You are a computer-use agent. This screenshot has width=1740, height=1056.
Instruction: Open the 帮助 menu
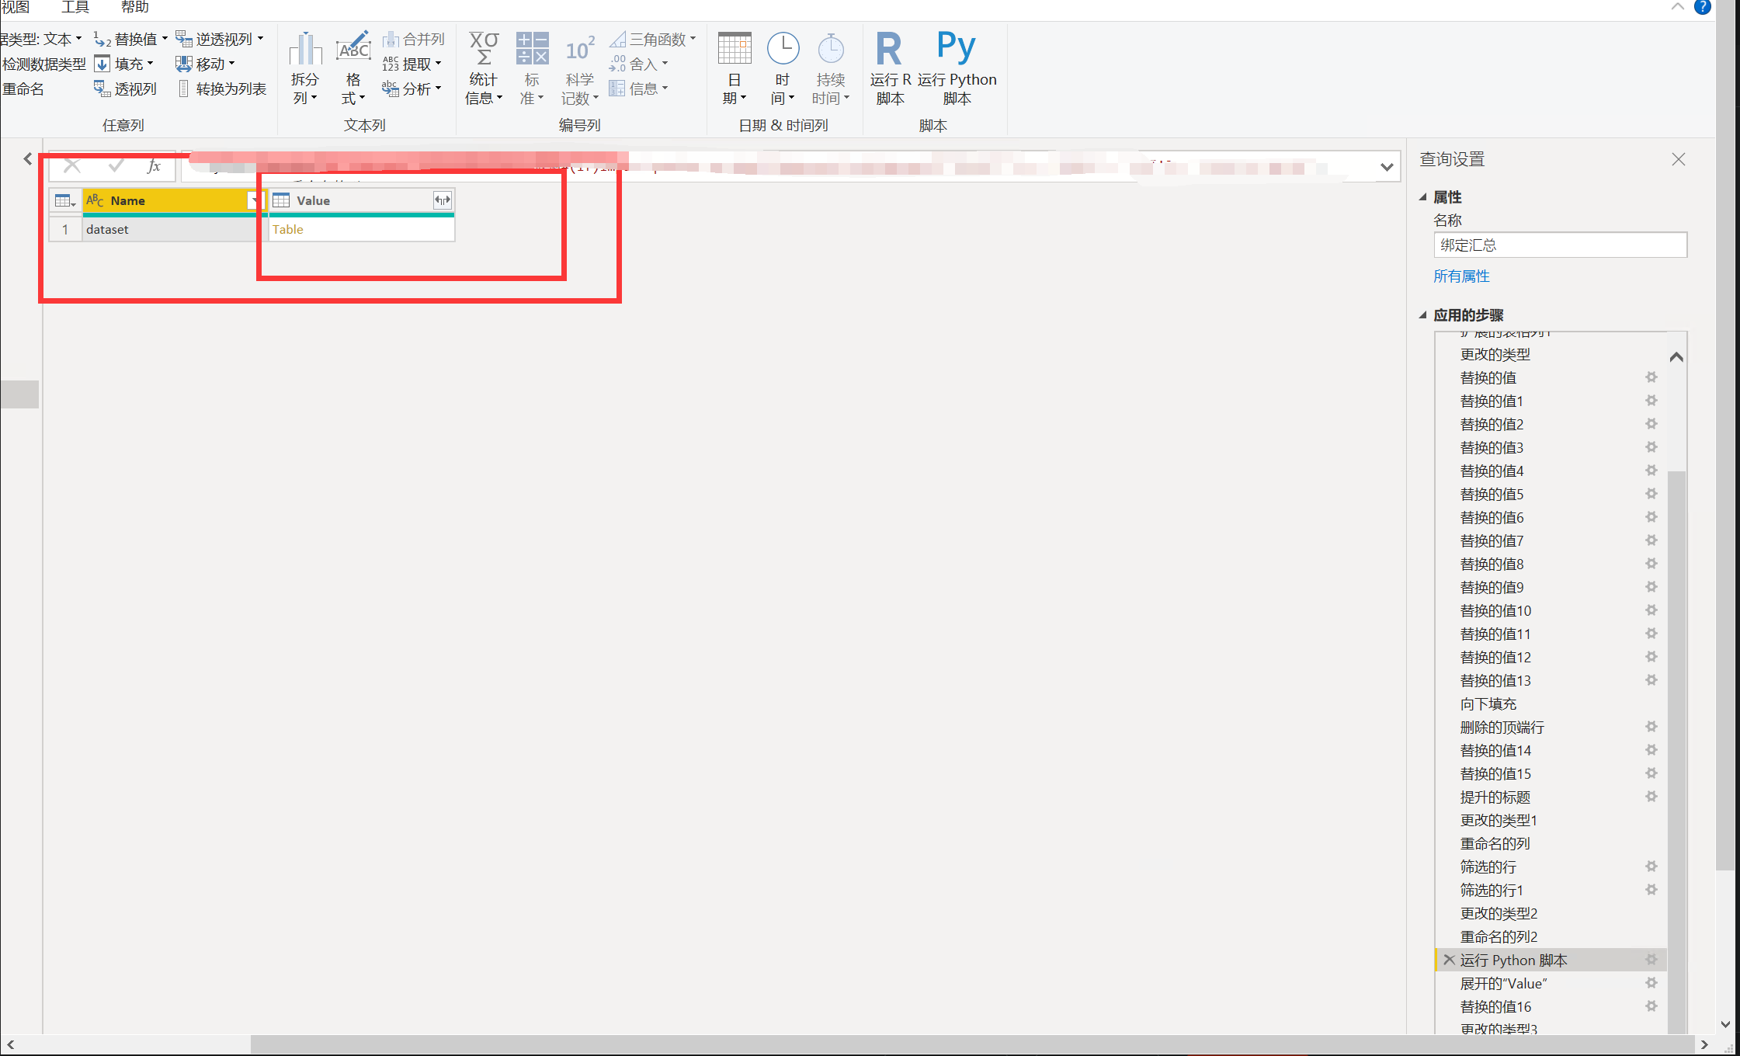pyautogui.click(x=134, y=8)
